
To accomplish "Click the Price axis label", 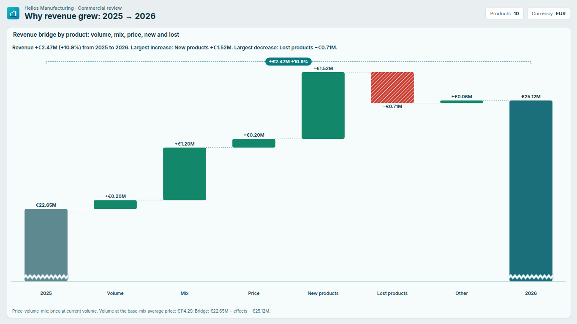I will [254, 293].
